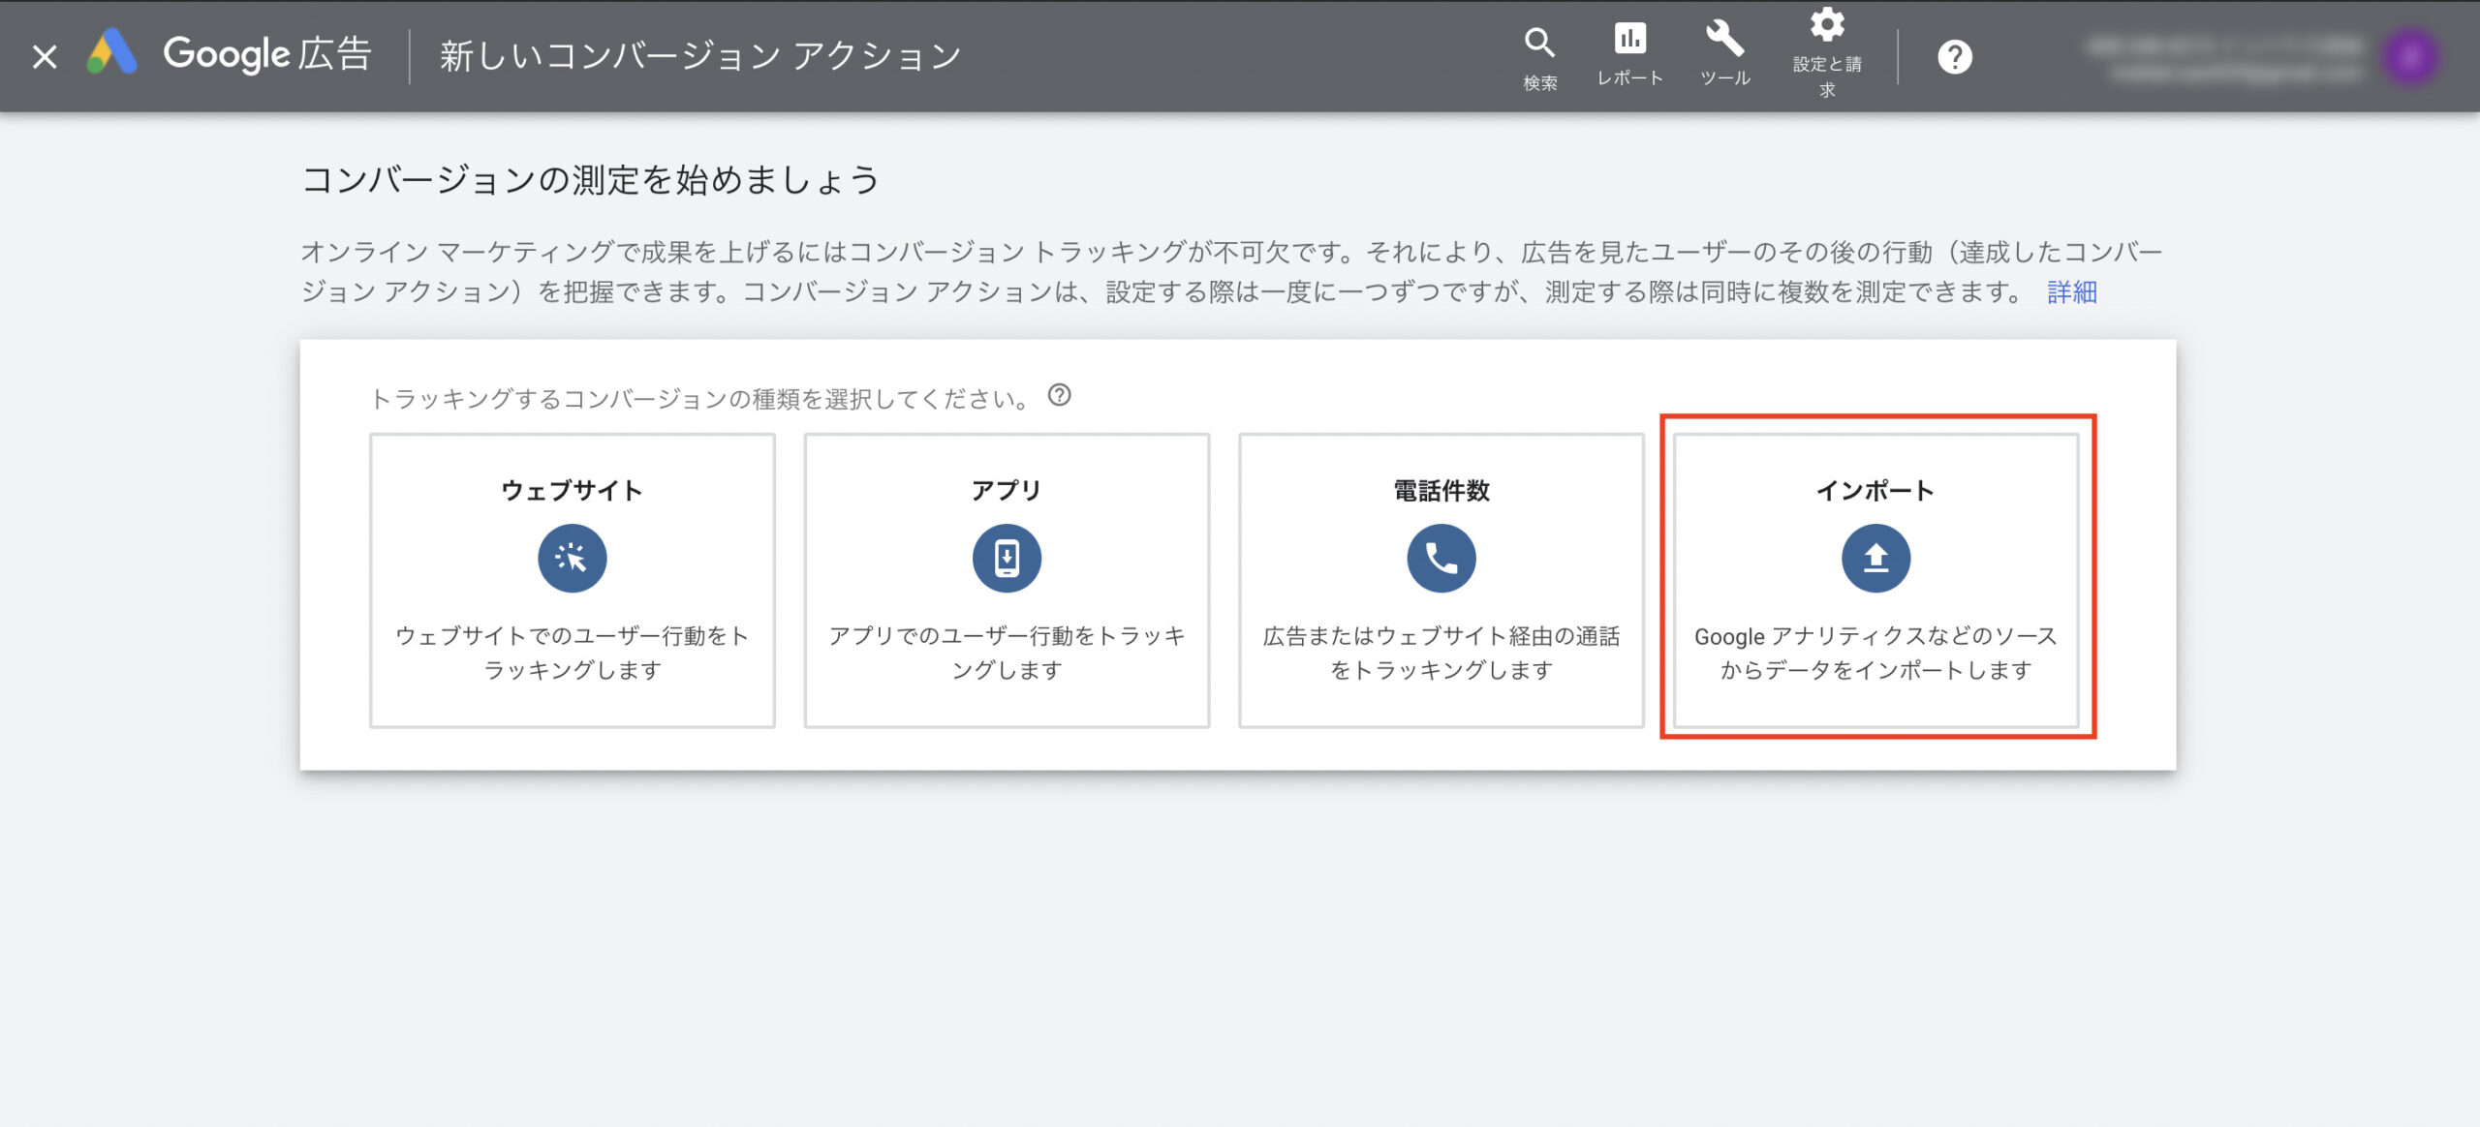Click the phone handset circle icon

1441,559
